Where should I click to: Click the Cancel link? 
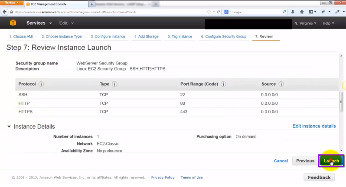point(281,161)
